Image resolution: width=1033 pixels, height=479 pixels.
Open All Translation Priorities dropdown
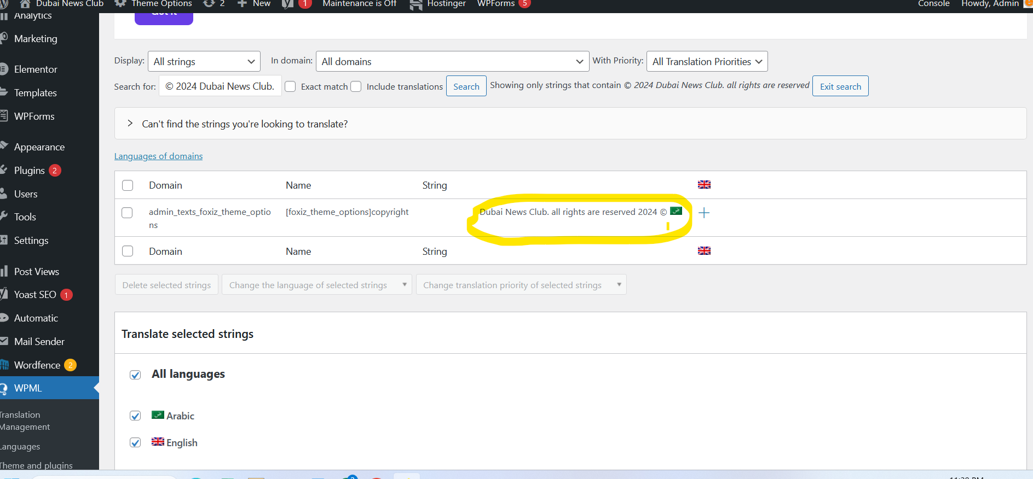click(x=707, y=61)
